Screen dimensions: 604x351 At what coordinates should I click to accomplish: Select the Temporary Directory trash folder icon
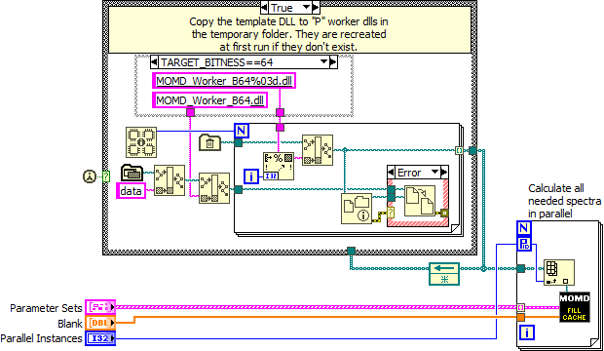coord(209,142)
